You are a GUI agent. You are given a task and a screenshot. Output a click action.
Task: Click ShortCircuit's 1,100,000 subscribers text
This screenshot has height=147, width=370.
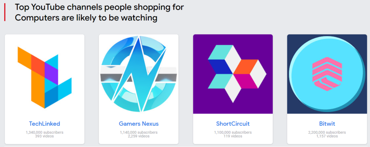(233, 133)
